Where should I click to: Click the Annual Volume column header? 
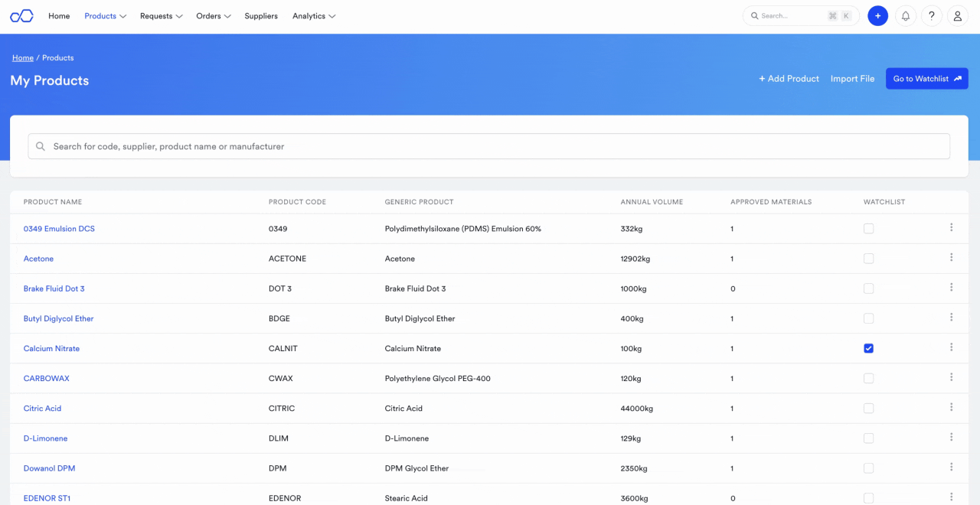[652, 202]
